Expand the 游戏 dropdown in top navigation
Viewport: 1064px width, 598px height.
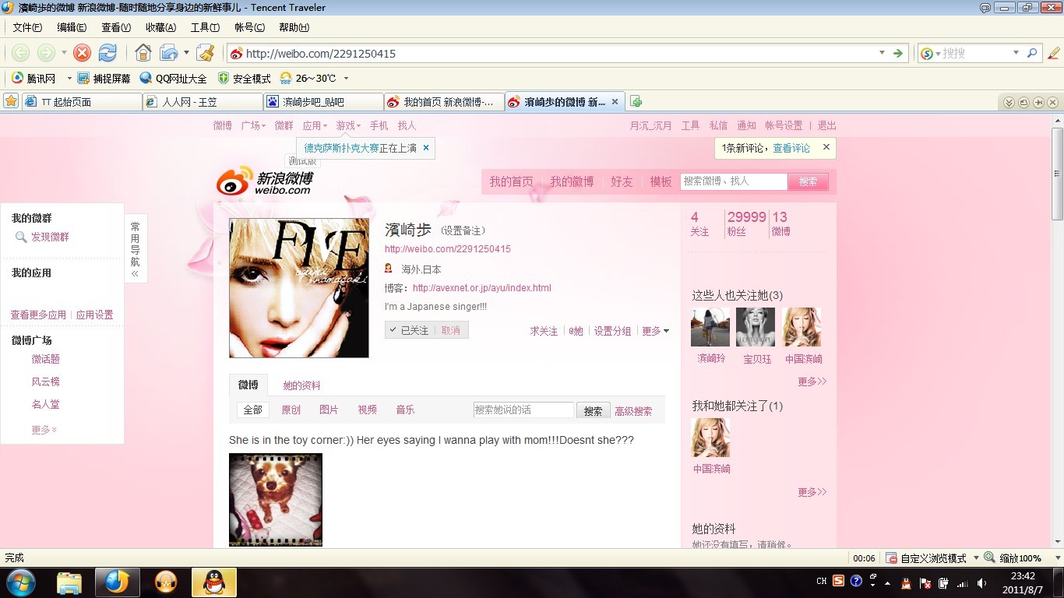tap(348, 125)
